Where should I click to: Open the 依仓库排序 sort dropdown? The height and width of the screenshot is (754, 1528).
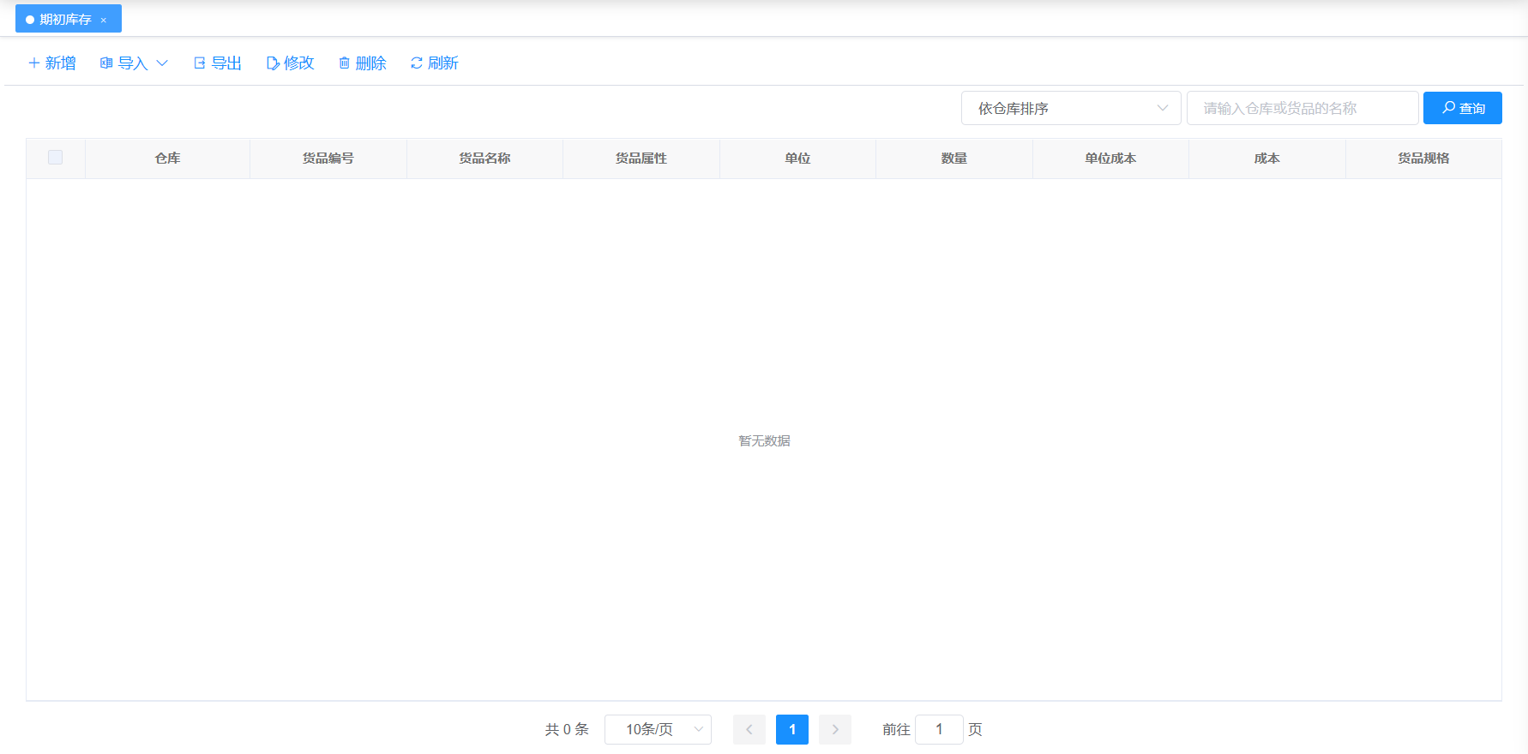point(1071,108)
